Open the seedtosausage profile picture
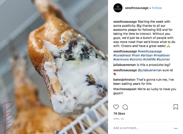 coord(118,8)
